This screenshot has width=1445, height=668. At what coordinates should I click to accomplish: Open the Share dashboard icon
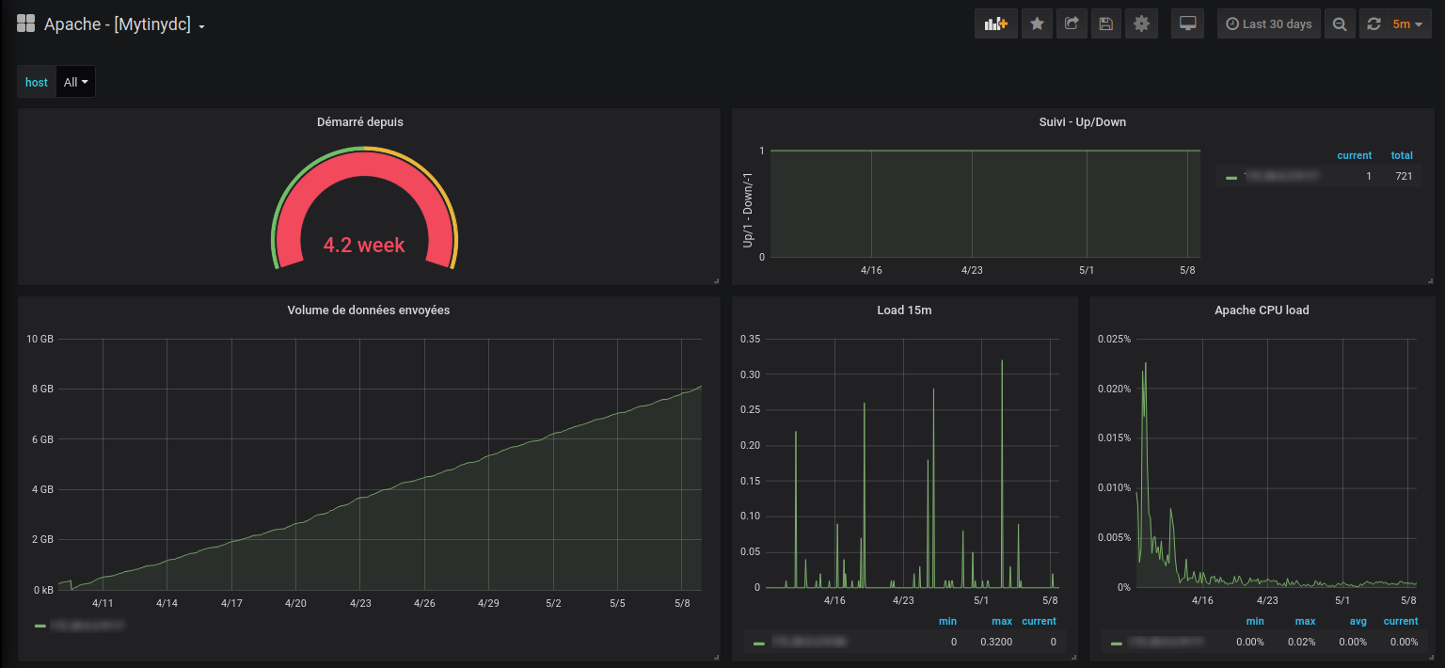(x=1072, y=24)
